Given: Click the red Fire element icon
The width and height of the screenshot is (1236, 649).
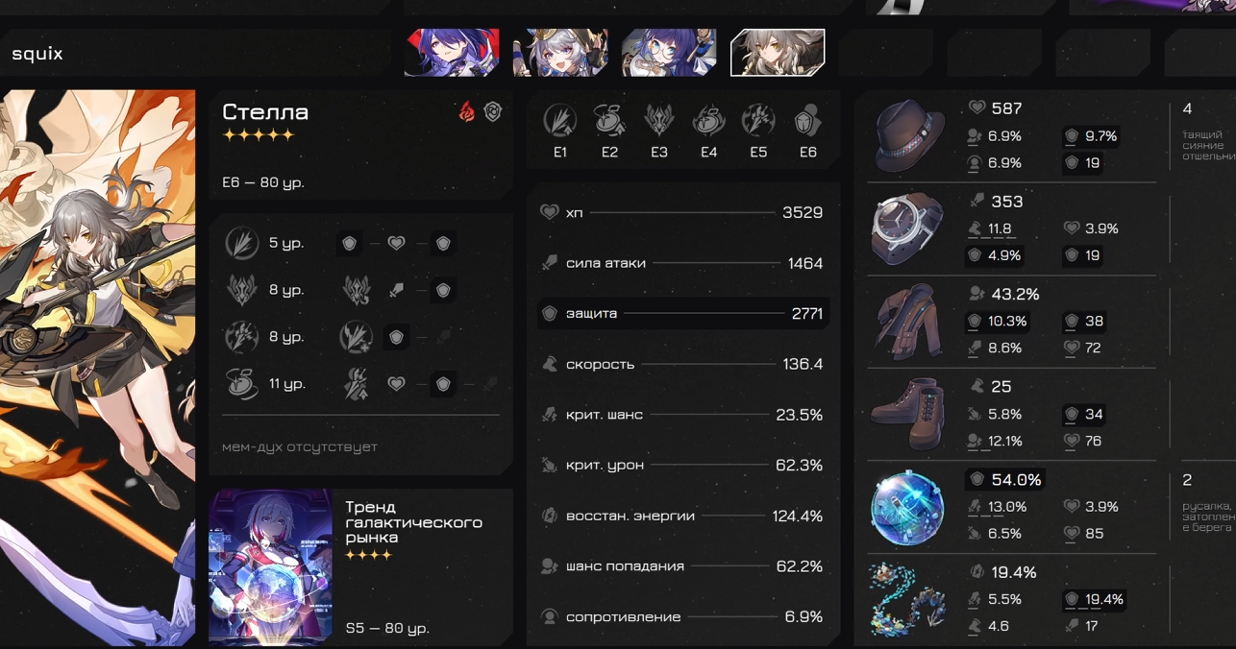Looking at the screenshot, I should click(467, 112).
